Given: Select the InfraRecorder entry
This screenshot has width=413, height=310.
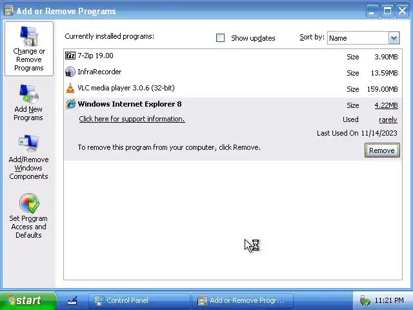Looking at the screenshot, I should (233, 72).
